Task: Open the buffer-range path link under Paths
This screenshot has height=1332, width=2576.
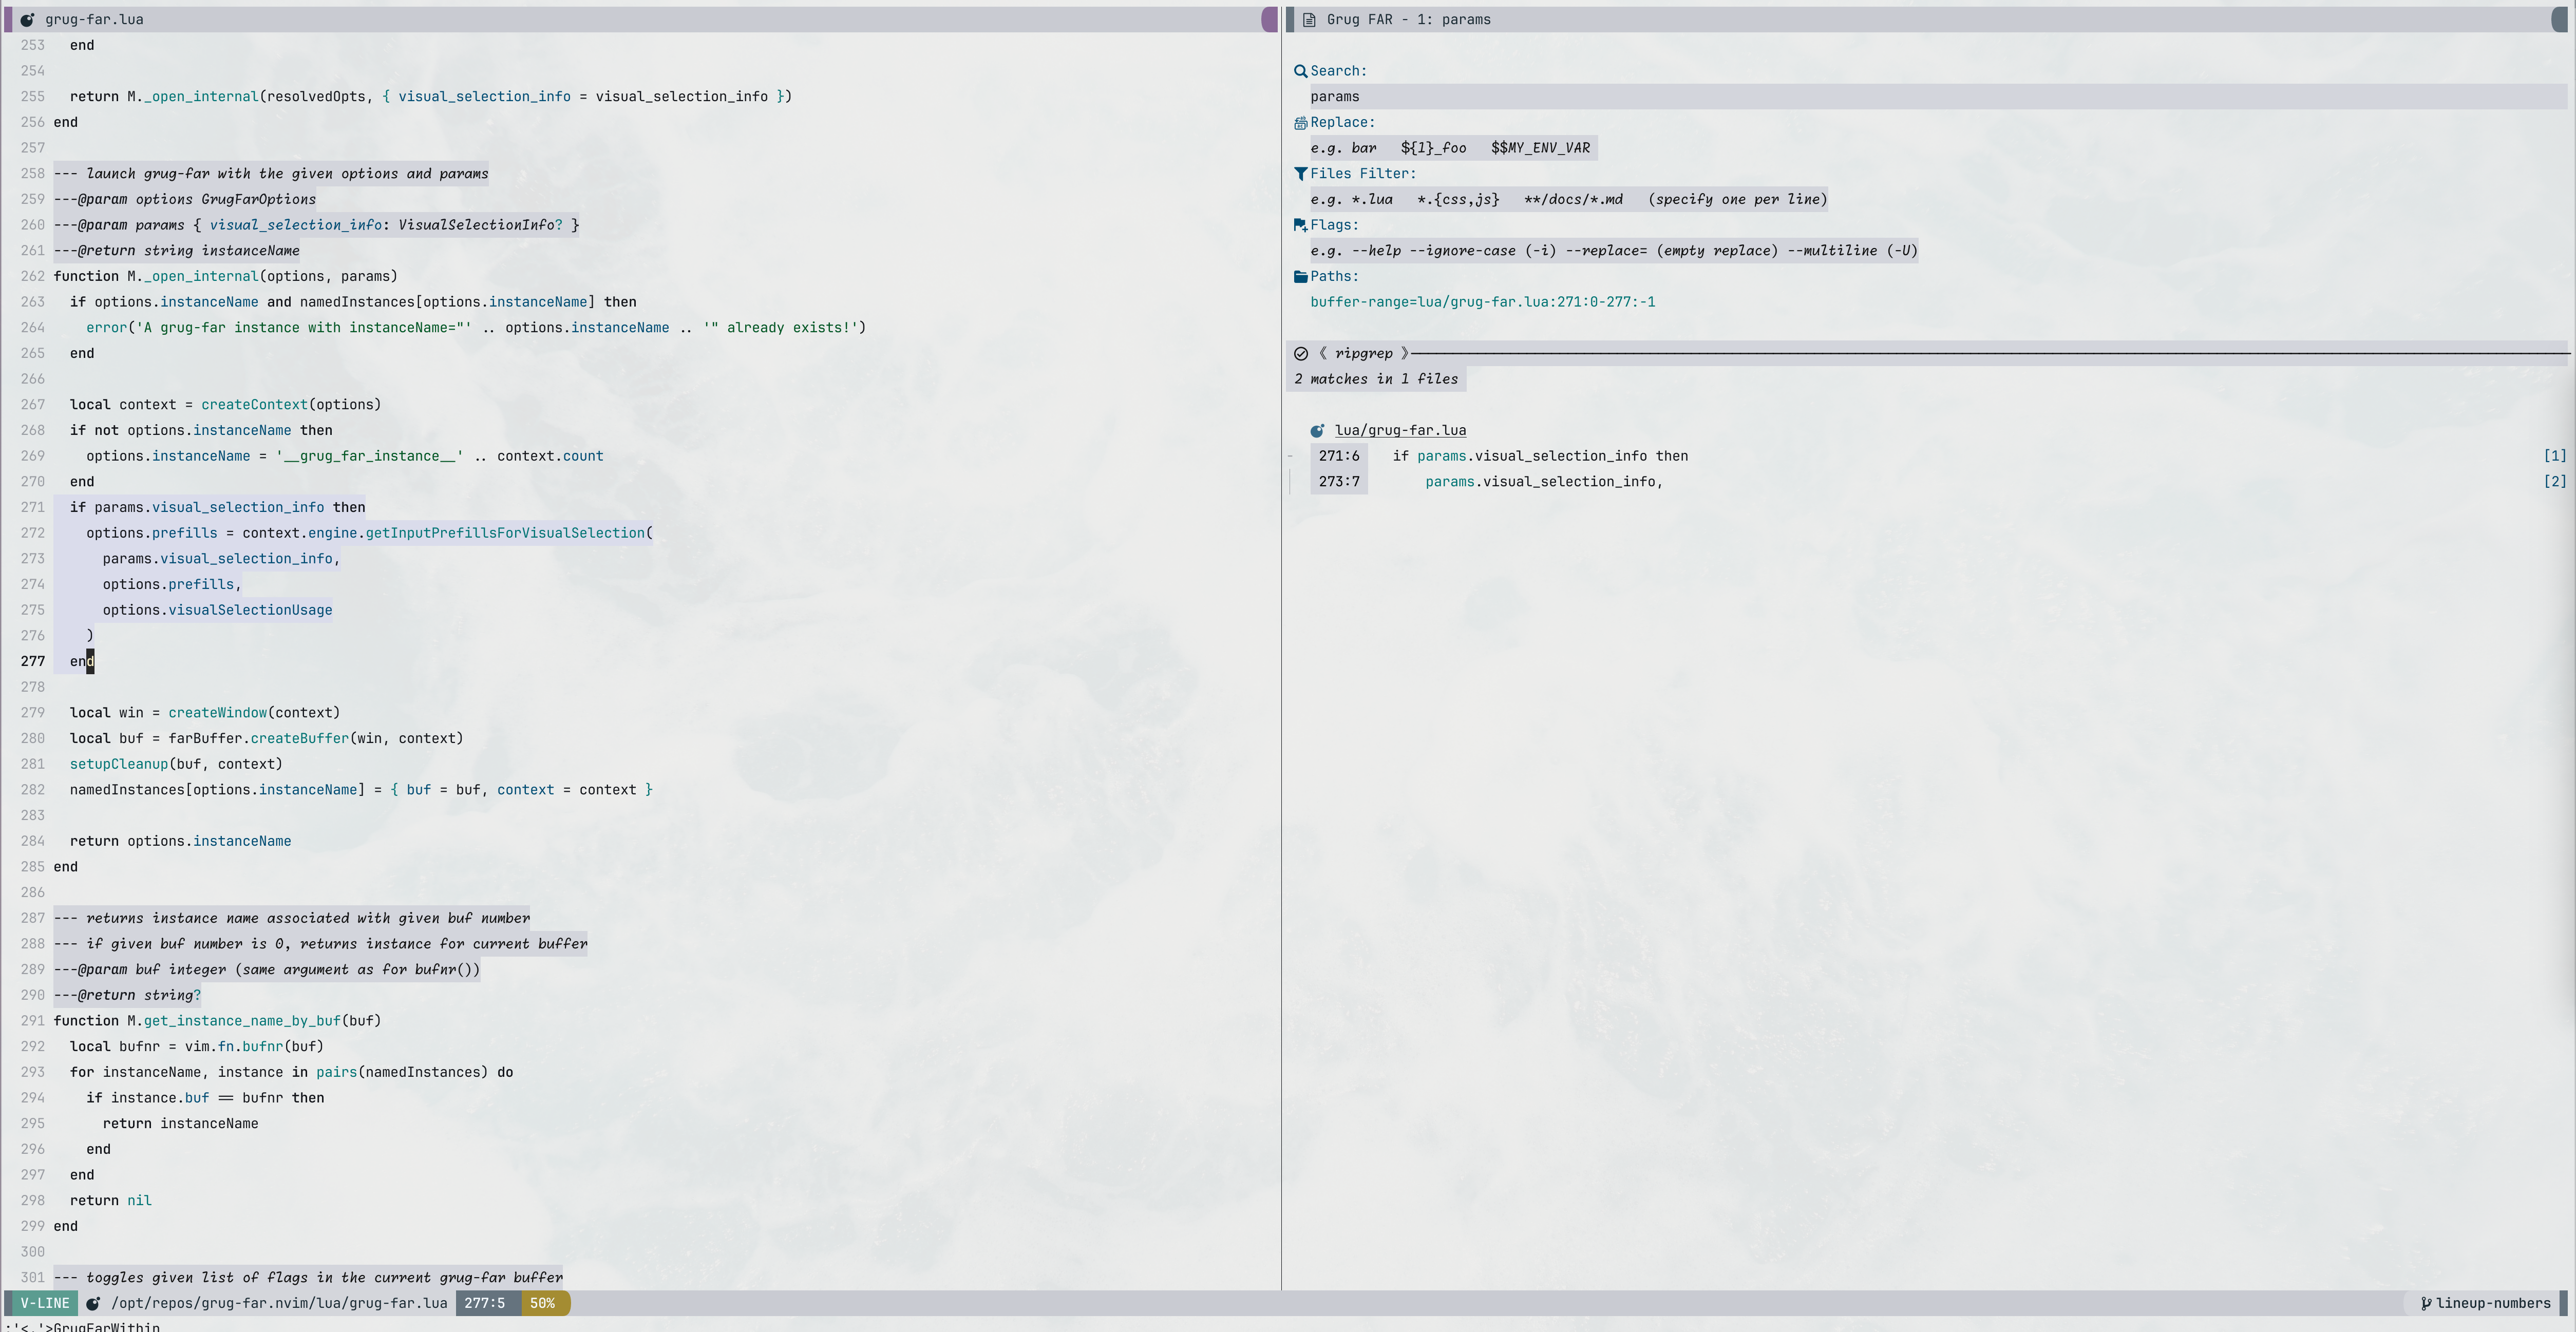Action: coord(1482,301)
